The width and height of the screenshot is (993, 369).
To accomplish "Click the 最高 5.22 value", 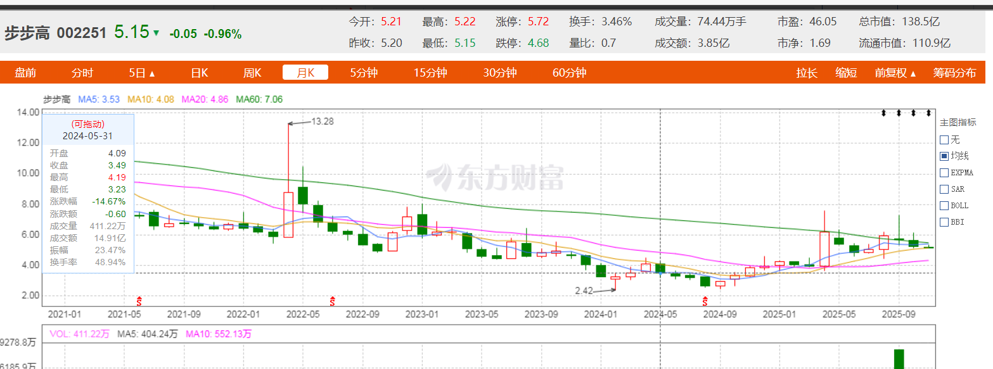I will [465, 22].
